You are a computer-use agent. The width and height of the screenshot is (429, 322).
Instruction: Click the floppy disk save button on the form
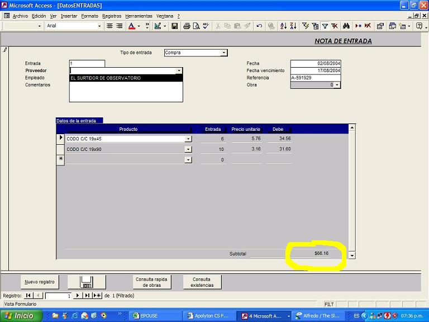[x=87, y=282]
